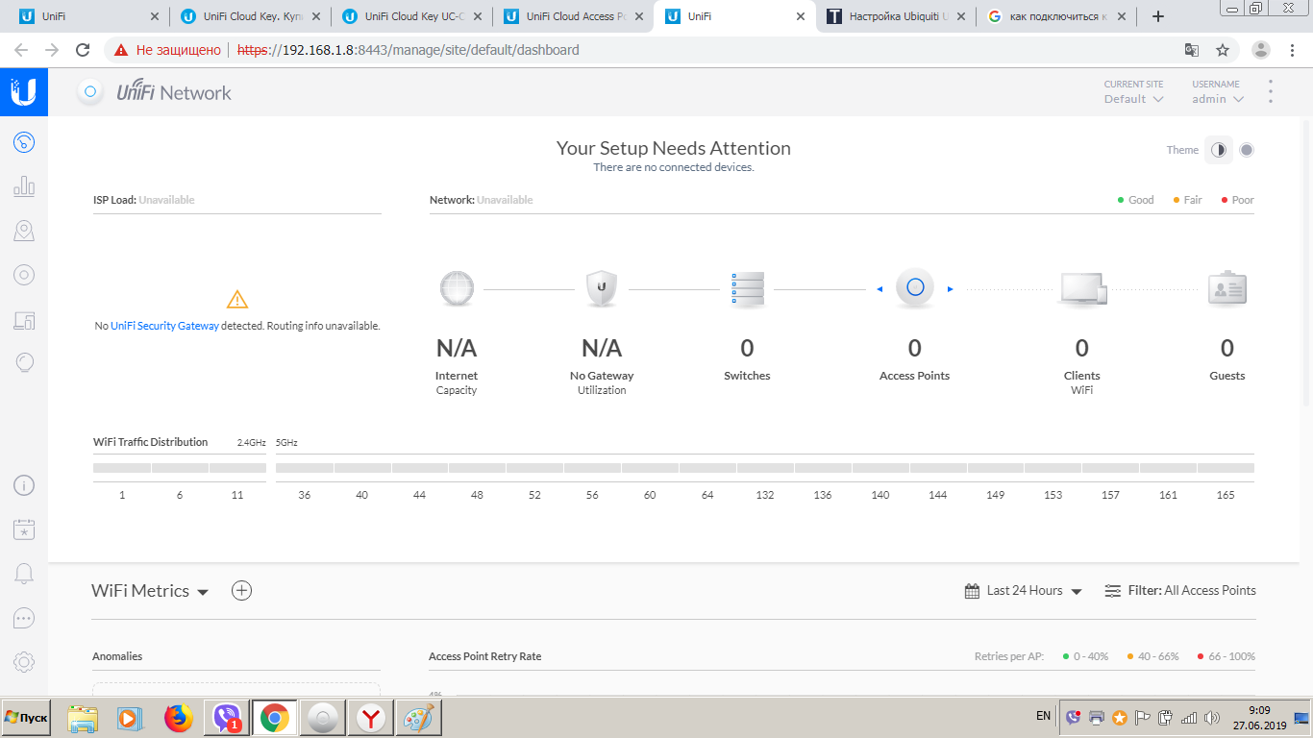Click the channel 36 traffic bar
This screenshot has width=1313, height=738.
[305, 468]
